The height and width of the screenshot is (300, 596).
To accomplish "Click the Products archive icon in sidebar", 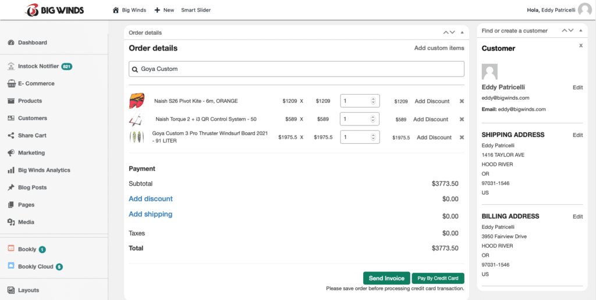I will point(11,101).
